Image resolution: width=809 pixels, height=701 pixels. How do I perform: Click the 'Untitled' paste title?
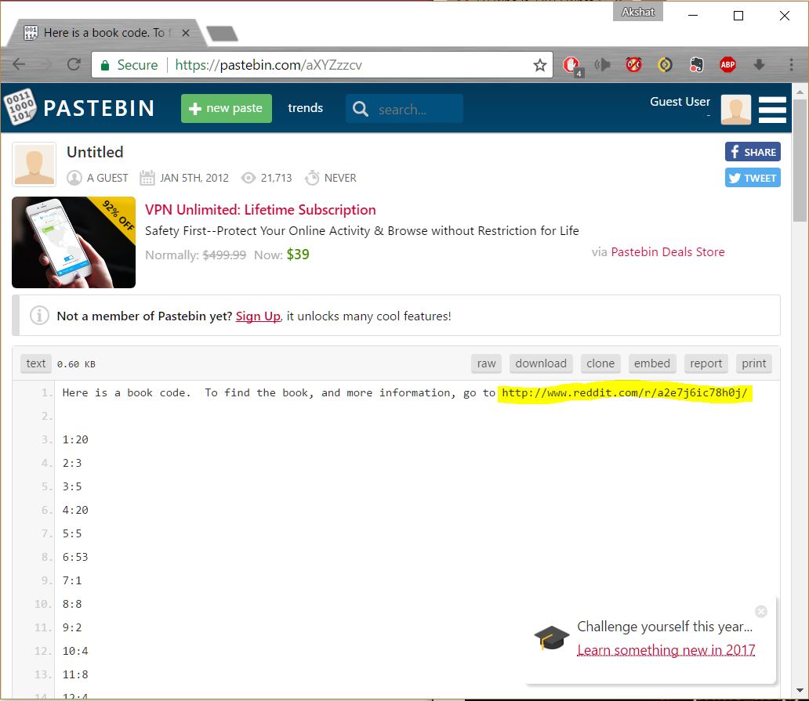95,152
